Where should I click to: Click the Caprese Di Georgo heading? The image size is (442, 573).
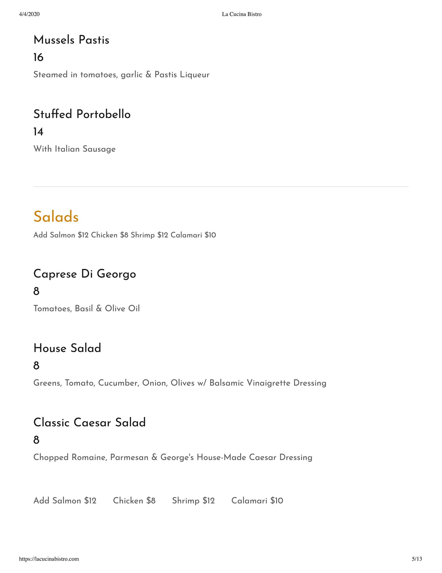coord(85,274)
